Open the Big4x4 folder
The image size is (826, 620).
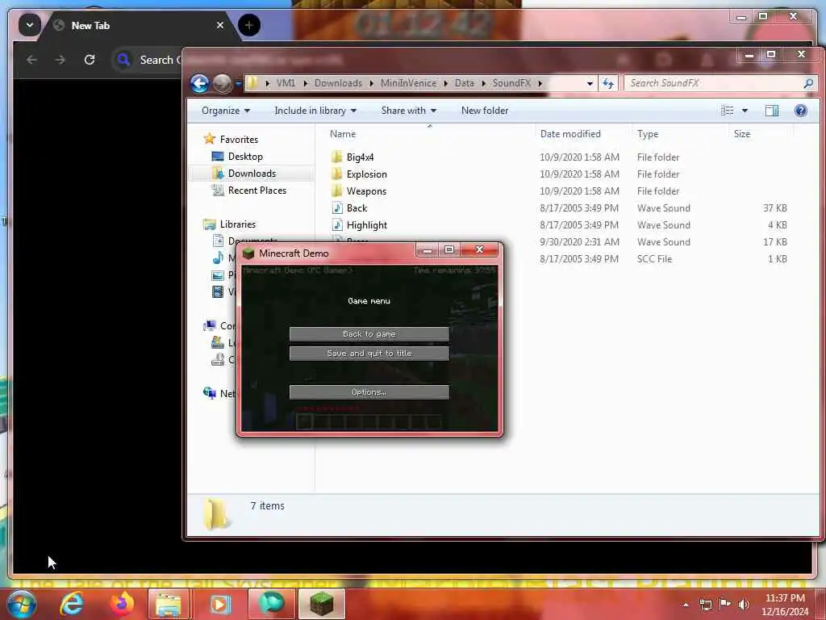(360, 157)
